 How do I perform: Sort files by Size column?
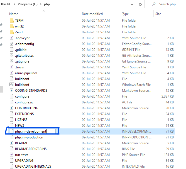(158, 14)
